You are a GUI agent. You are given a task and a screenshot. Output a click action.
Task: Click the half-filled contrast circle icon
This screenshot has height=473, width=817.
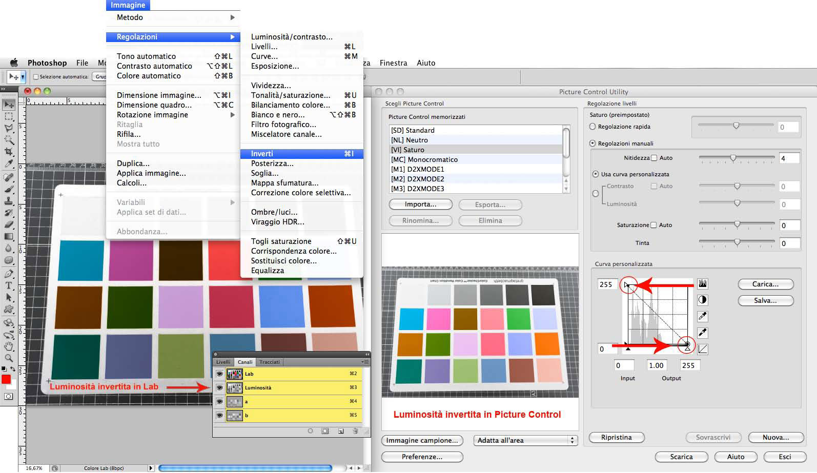(x=702, y=300)
